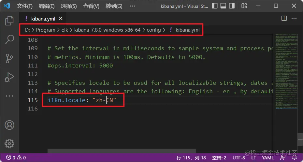Change end of line sequence LF
This screenshot has height=162, width=303.
(x=253, y=158)
